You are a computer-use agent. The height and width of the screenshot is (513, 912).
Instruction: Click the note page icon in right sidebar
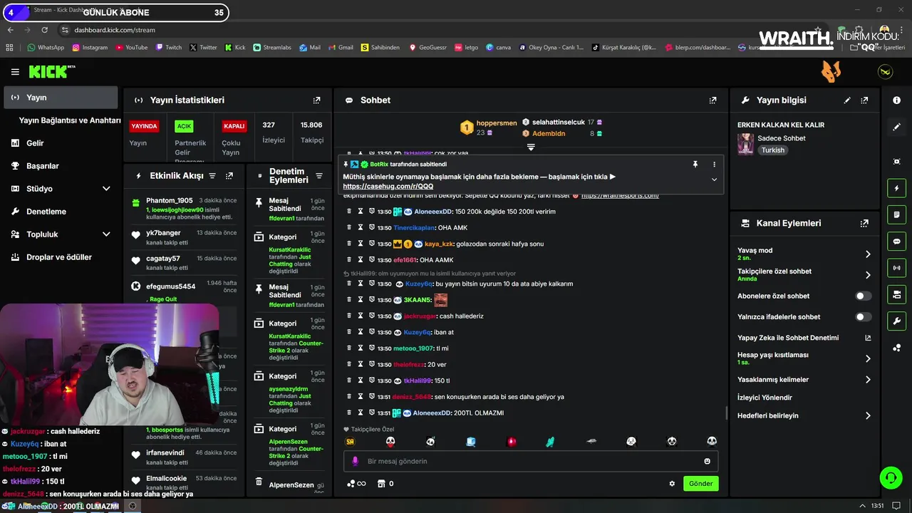pos(896,214)
